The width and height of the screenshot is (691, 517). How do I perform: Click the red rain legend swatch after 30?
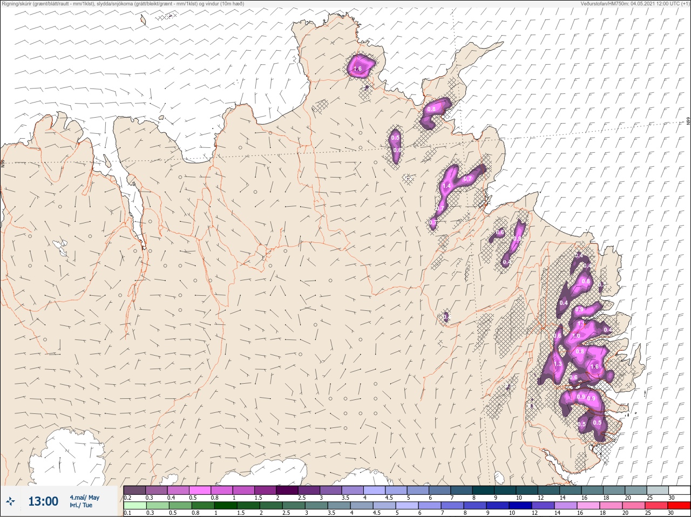point(680,506)
